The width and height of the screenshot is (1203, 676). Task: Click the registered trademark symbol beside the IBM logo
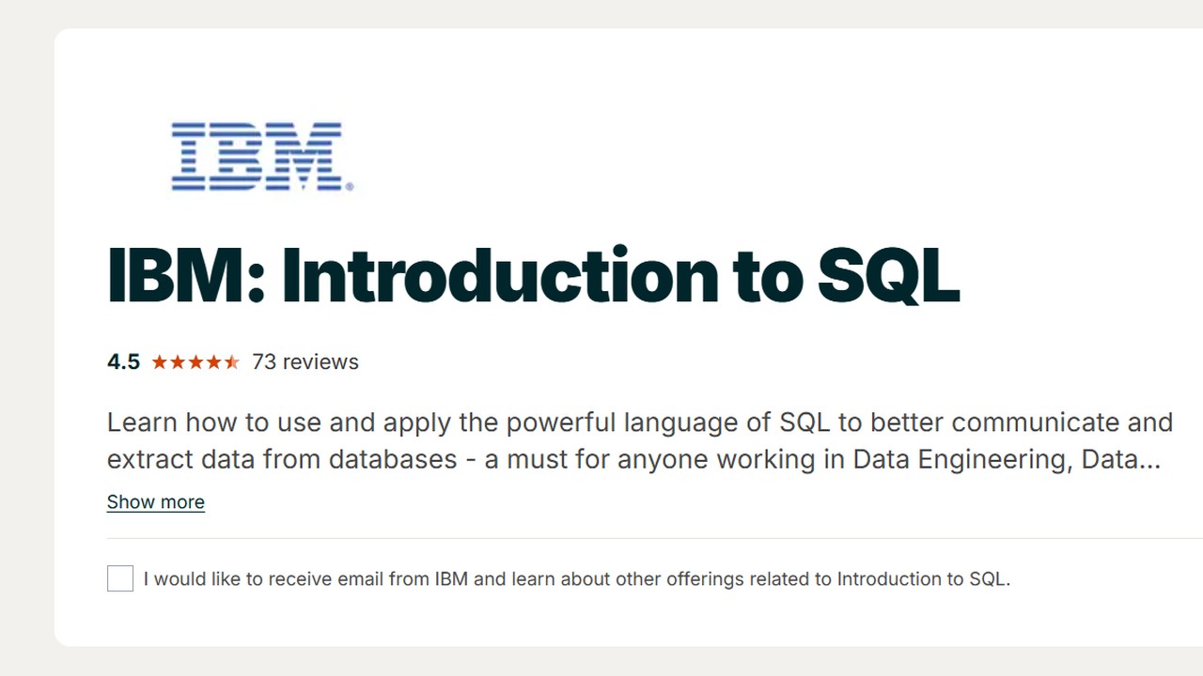pos(350,187)
